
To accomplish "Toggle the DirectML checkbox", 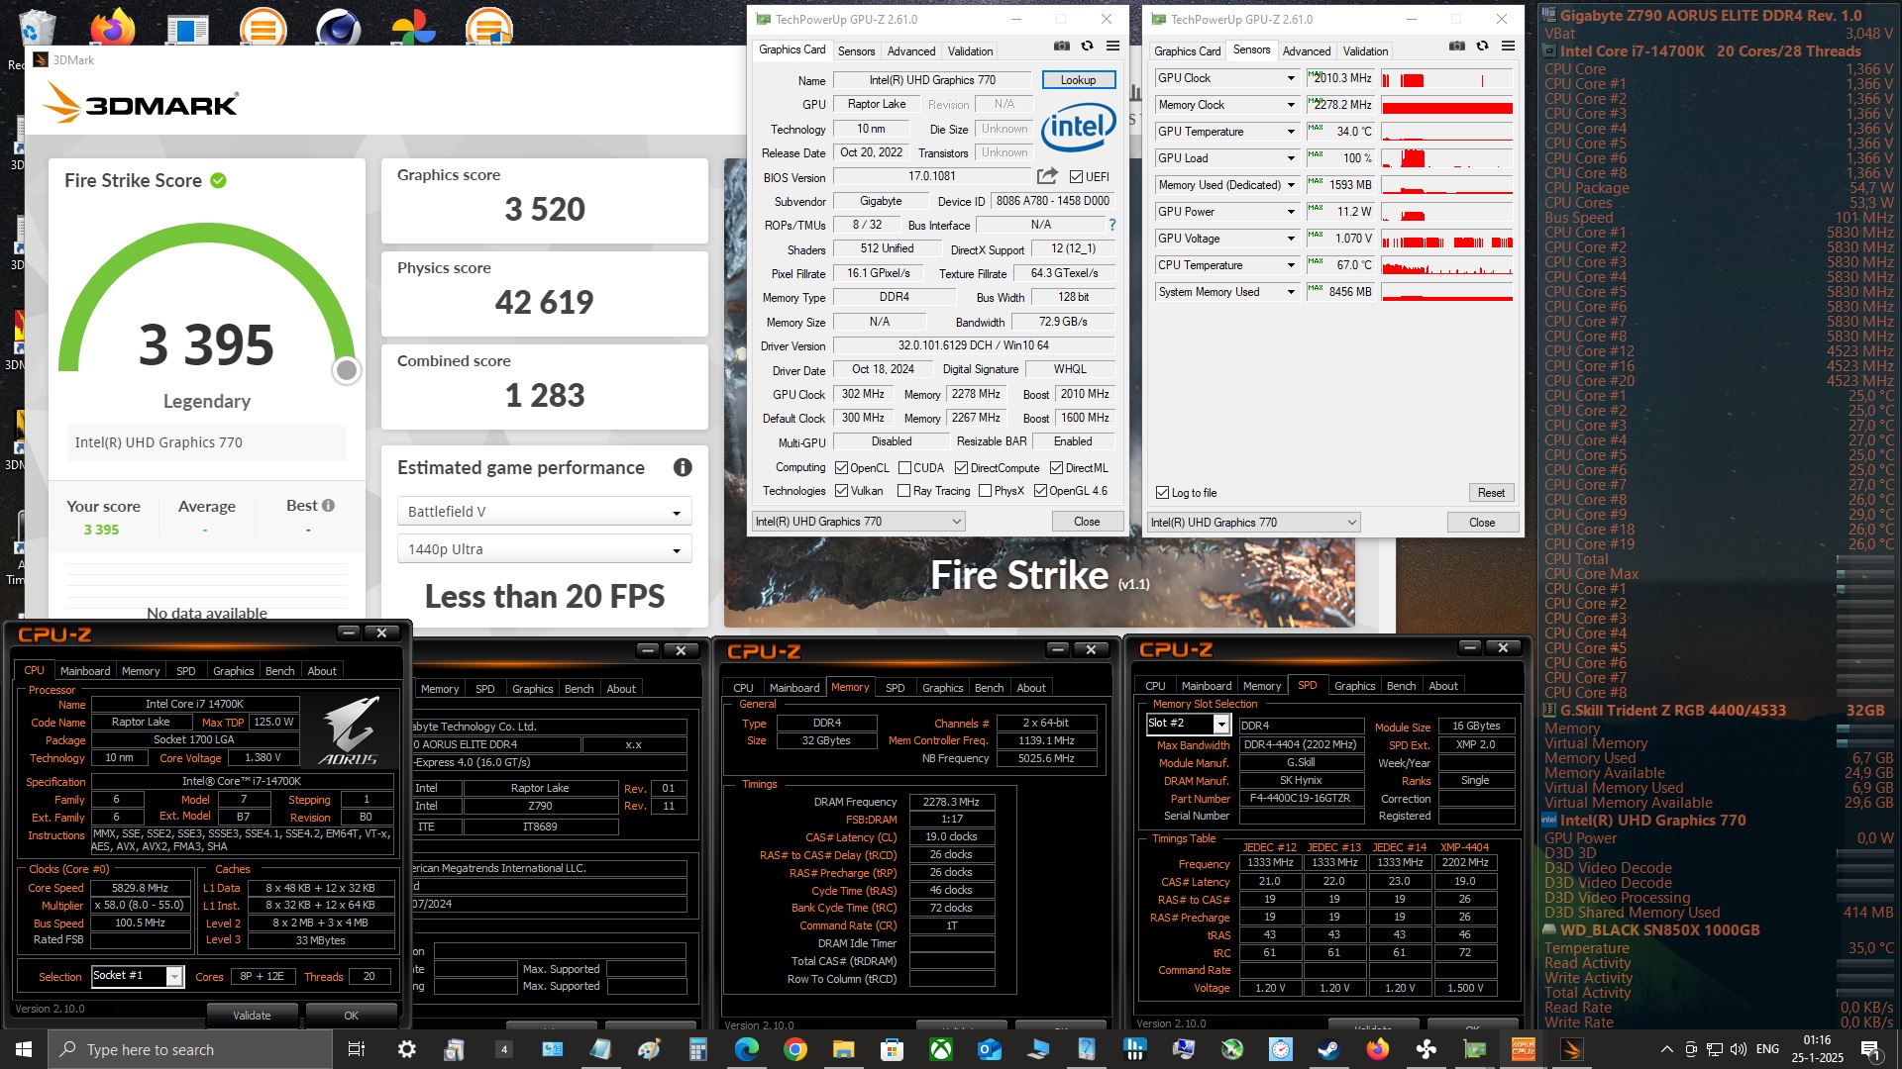I will coord(1056,468).
